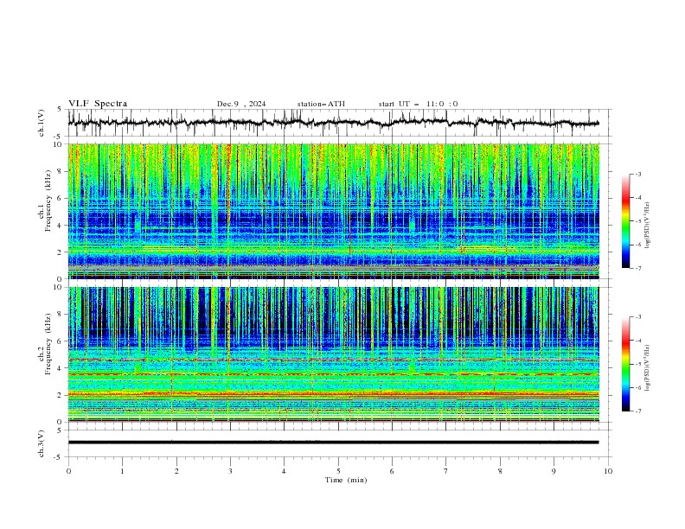Click the ch.1 voltage waveform trace
The height and width of the screenshot is (529, 685).
tap(333, 123)
